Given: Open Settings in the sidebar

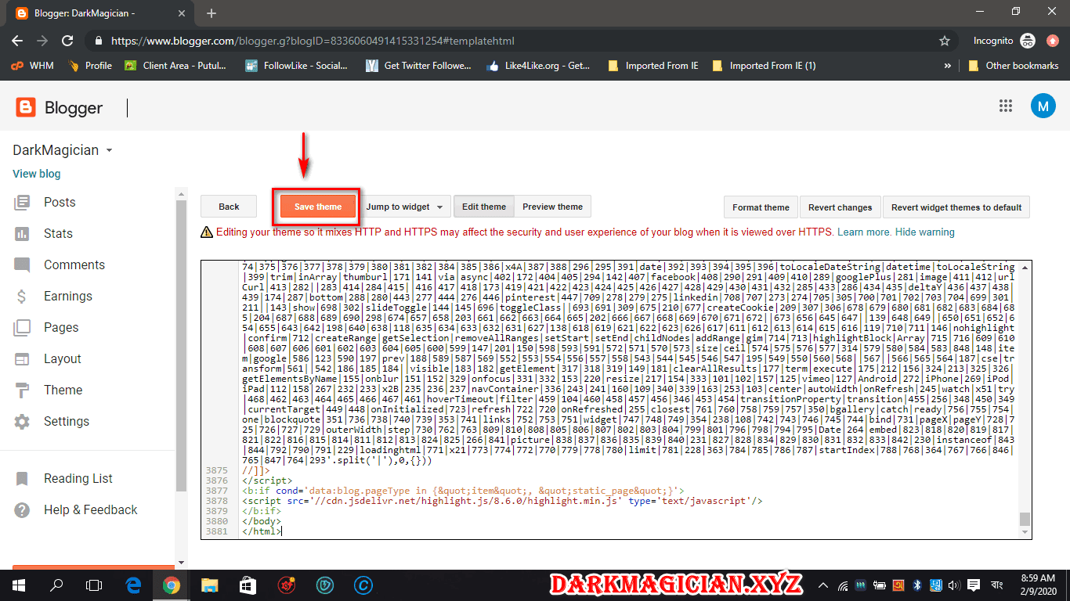Looking at the screenshot, I should 67,421.
